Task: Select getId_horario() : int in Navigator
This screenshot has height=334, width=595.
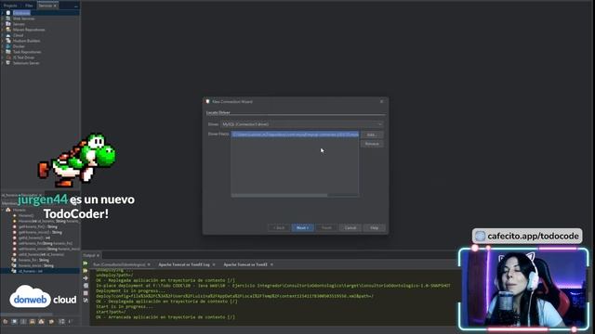Action: tap(34, 238)
